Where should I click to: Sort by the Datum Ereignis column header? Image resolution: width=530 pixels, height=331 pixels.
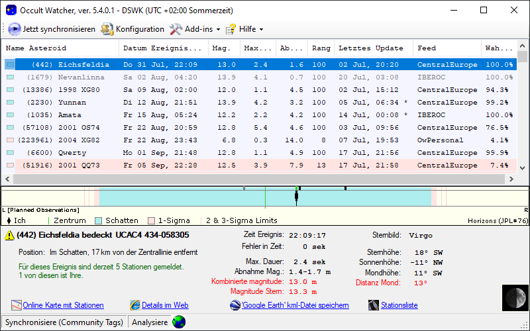click(x=162, y=48)
